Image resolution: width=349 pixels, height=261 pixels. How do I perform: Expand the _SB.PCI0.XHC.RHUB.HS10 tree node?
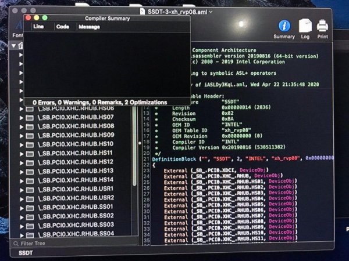click(22, 145)
